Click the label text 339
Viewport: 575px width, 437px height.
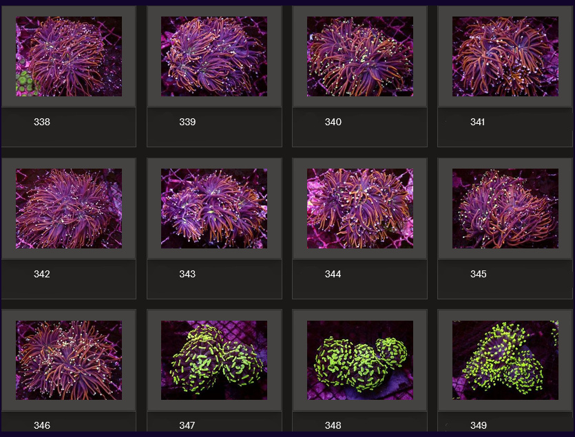187,122
